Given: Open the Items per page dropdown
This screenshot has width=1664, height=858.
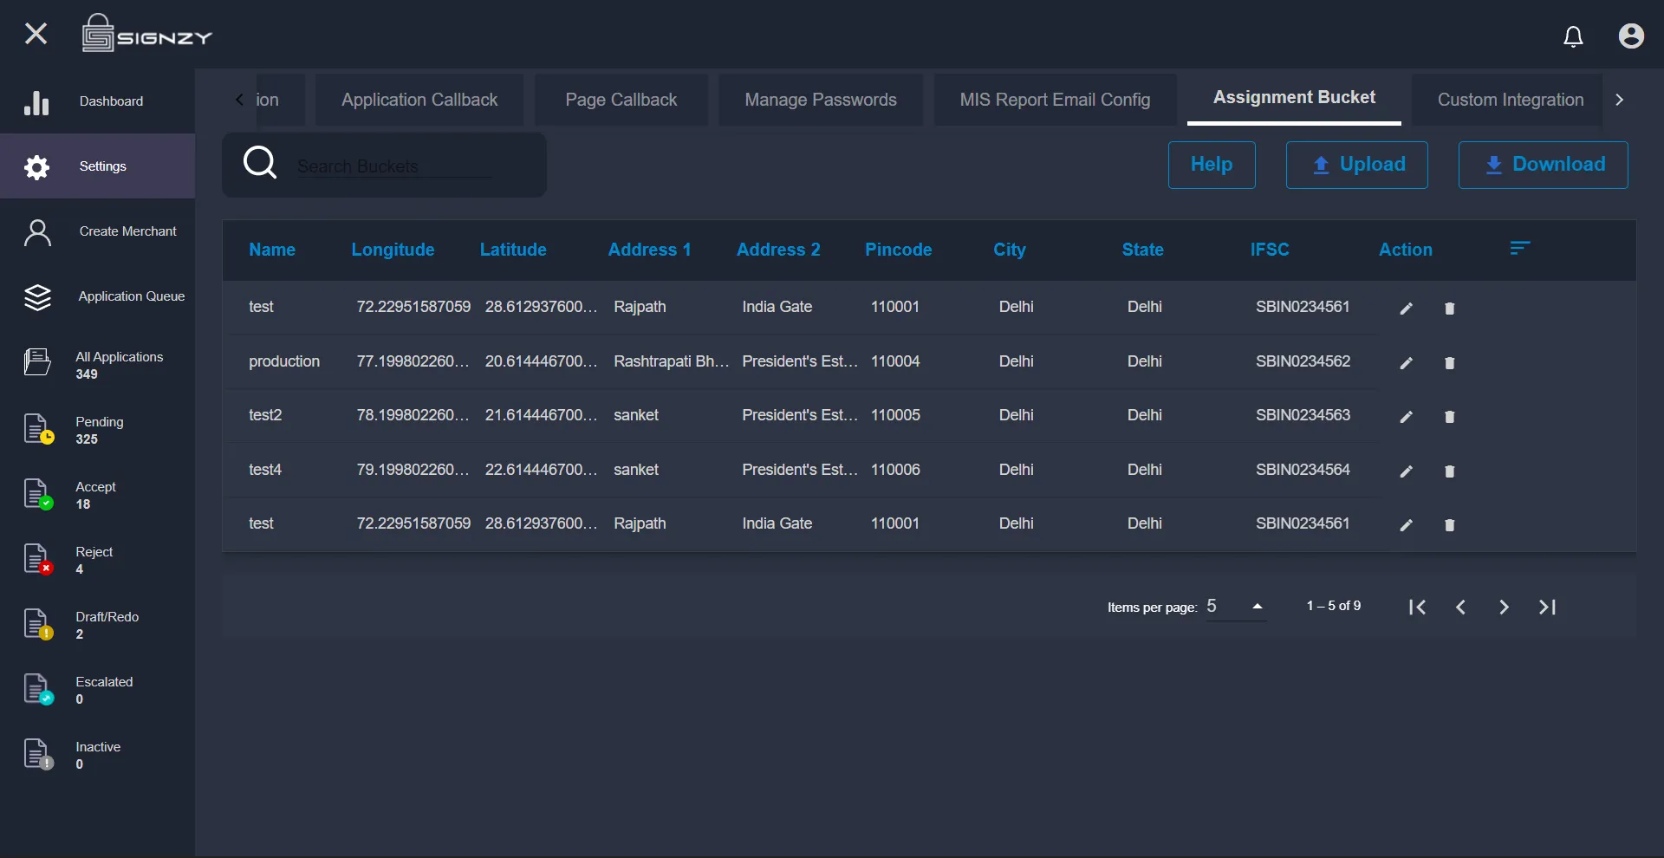Looking at the screenshot, I should 1236,607.
